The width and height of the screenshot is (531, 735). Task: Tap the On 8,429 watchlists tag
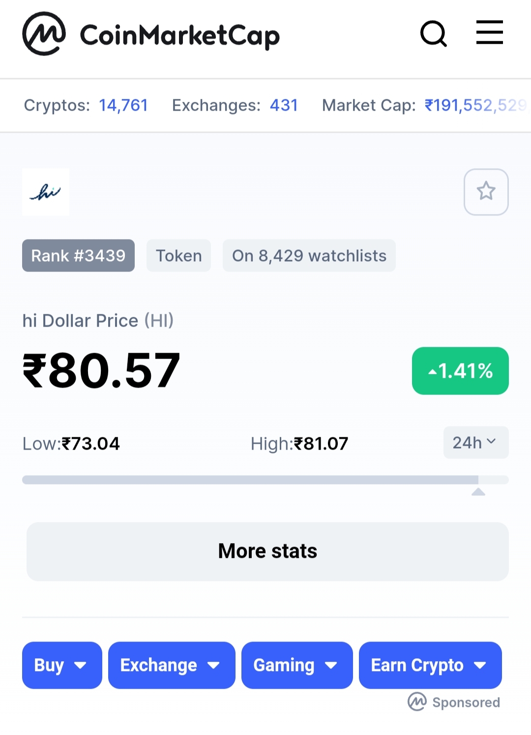coord(309,256)
